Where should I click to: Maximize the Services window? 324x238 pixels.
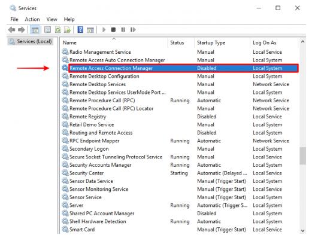point(278,8)
